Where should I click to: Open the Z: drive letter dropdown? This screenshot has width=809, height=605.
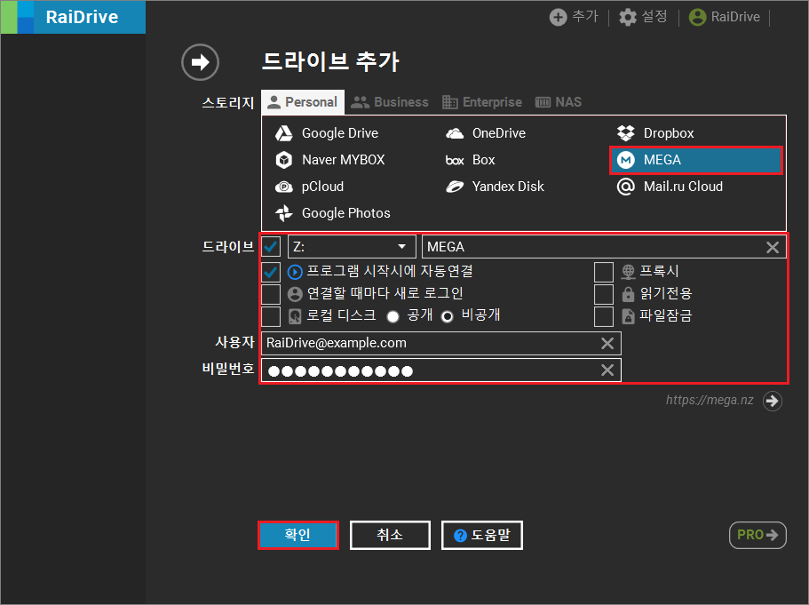(352, 247)
